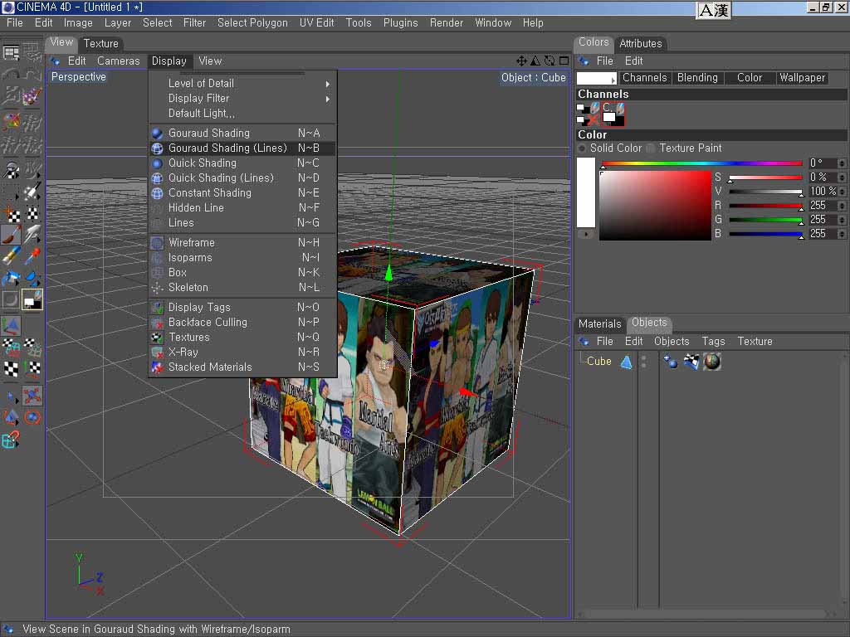Choose Gouraud Shading (Lines) from Display menu
Viewport: 850px width, 637px height.
pyautogui.click(x=242, y=148)
